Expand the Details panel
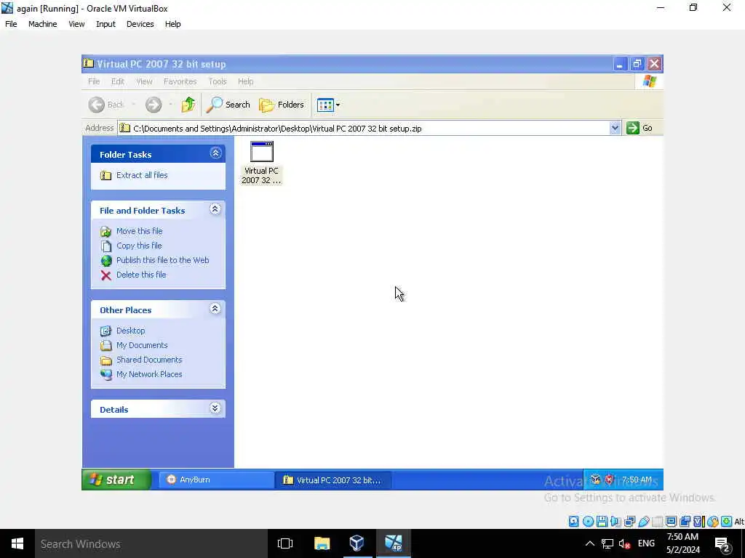745x558 pixels. click(x=215, y=408)
